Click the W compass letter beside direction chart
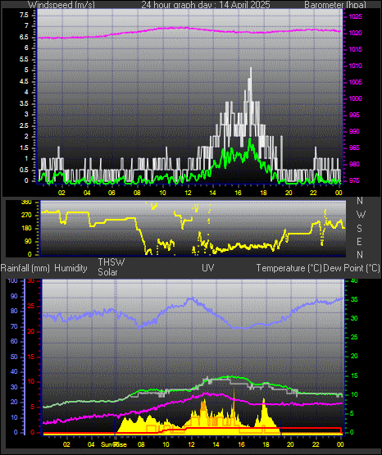Viewport: 382px width, 455px height. (x=361, y=215)
